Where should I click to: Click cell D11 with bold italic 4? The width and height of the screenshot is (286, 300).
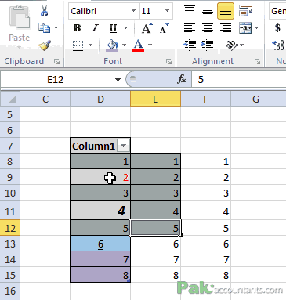pos(100,210)
